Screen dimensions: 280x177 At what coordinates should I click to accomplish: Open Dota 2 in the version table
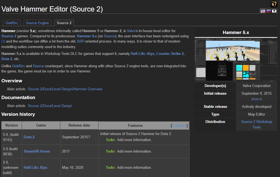pos(29,137)
